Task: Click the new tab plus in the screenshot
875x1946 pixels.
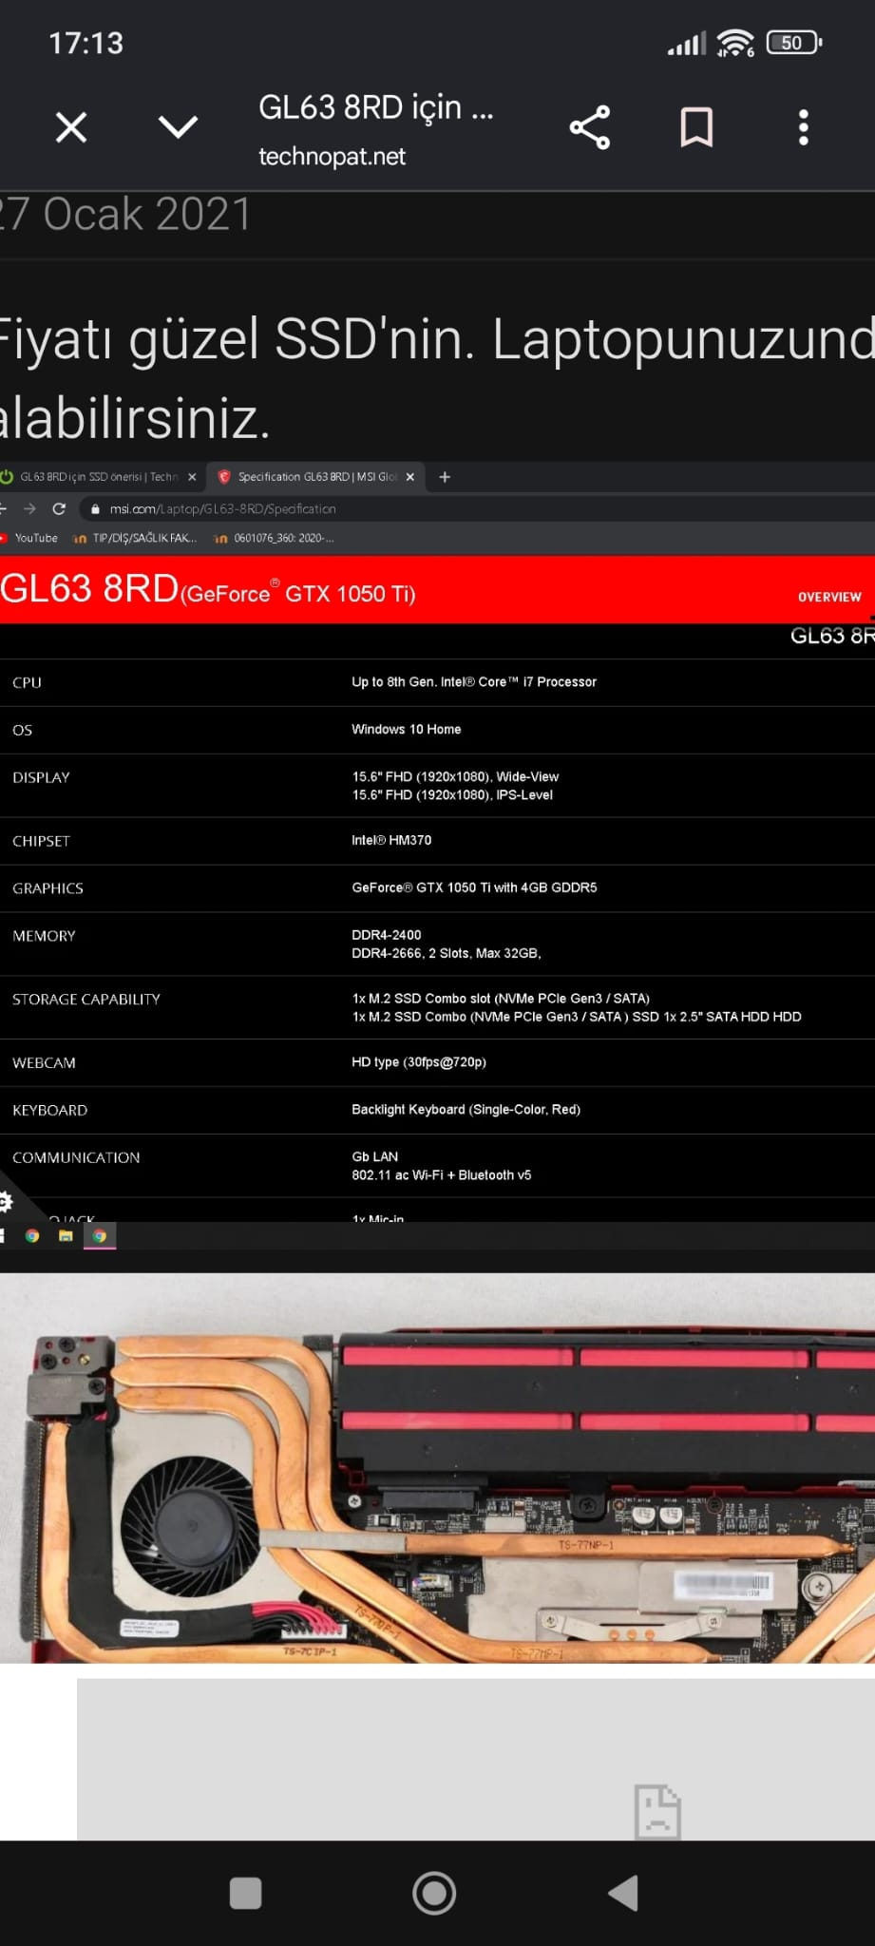Action: pos(445,477)
